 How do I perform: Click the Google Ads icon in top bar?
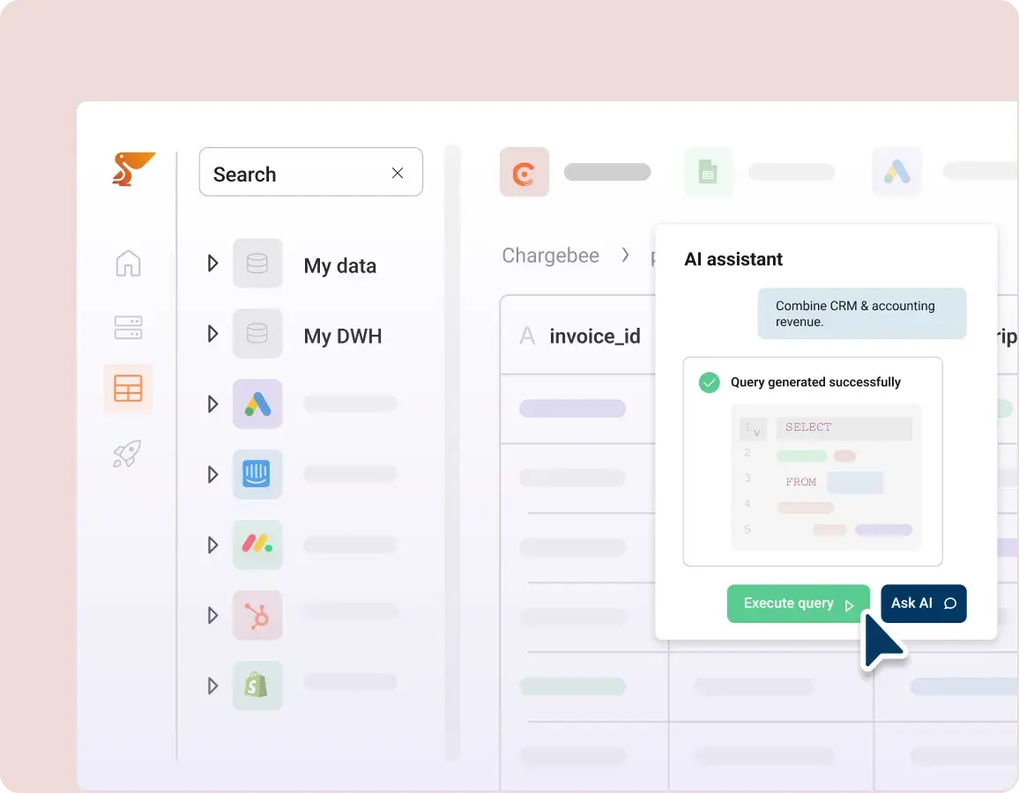(x=897, y=172)
